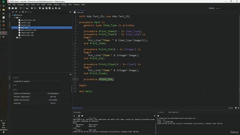
Task: Select main.adb in project tree
Action: click(42, 28)
